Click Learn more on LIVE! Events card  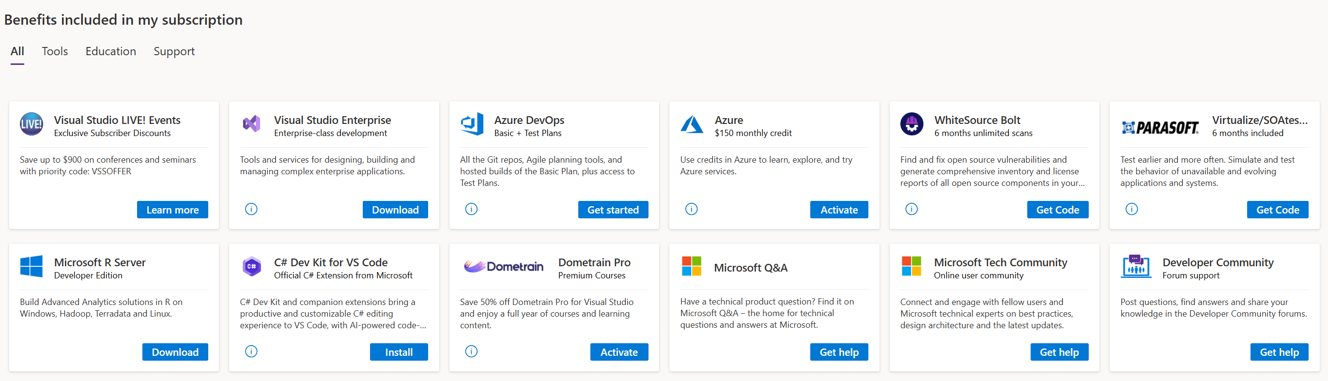pyautogui.click(x=172, y=210)
